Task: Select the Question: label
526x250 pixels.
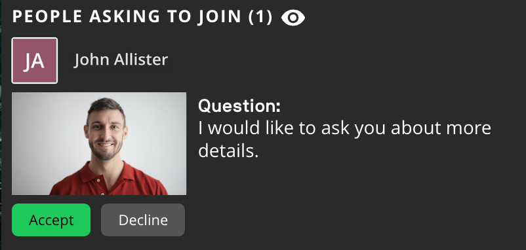Action: 239,106
